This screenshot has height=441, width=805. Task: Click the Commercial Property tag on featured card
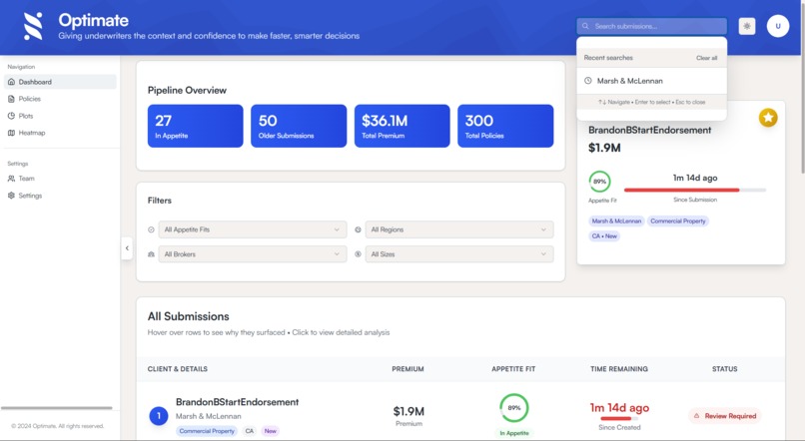coord(678,221)
